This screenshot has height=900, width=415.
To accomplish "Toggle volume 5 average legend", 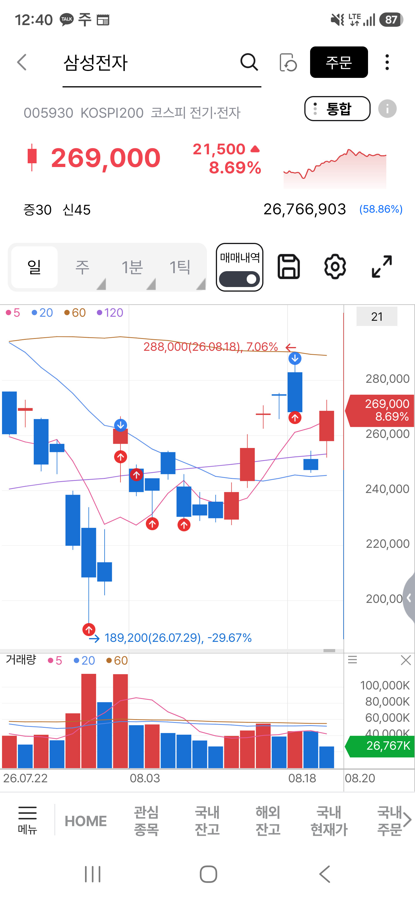I will pyautogui.click(x=55, y=660).
